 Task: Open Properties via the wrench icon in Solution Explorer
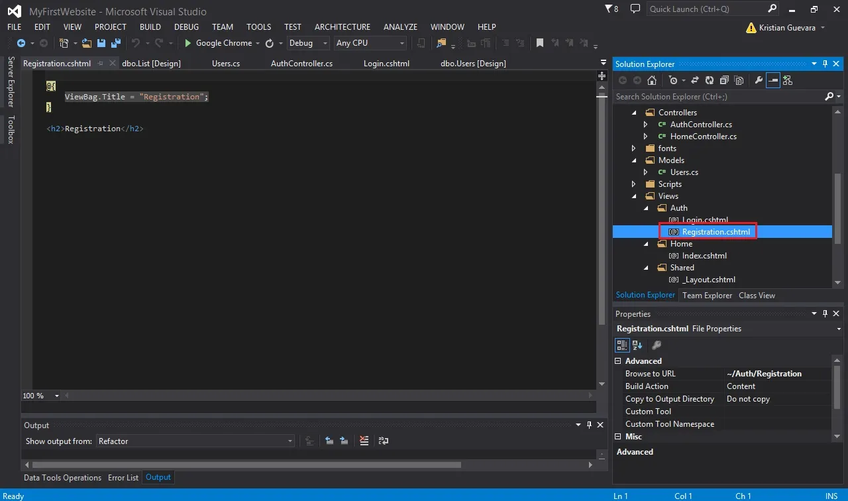pos(759,80)
